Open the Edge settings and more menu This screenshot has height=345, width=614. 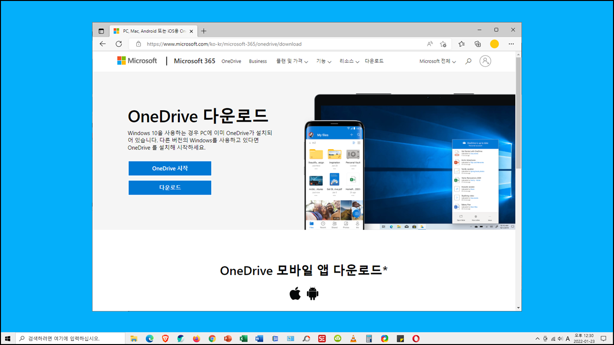[511, 44]
